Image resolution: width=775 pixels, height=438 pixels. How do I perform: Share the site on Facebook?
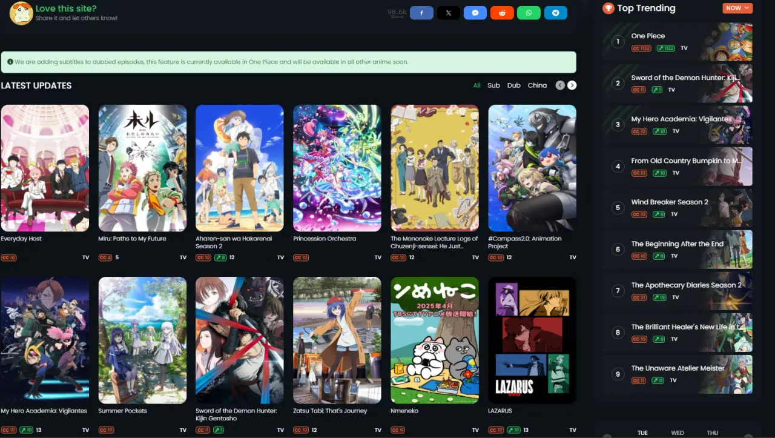click(421, 13)
